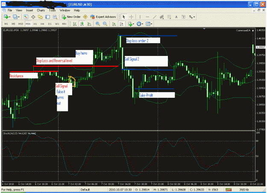Expand the dropdown arrow beside Indicators icon
This screenshot has width=267, height=193.
tap(133, 24)
